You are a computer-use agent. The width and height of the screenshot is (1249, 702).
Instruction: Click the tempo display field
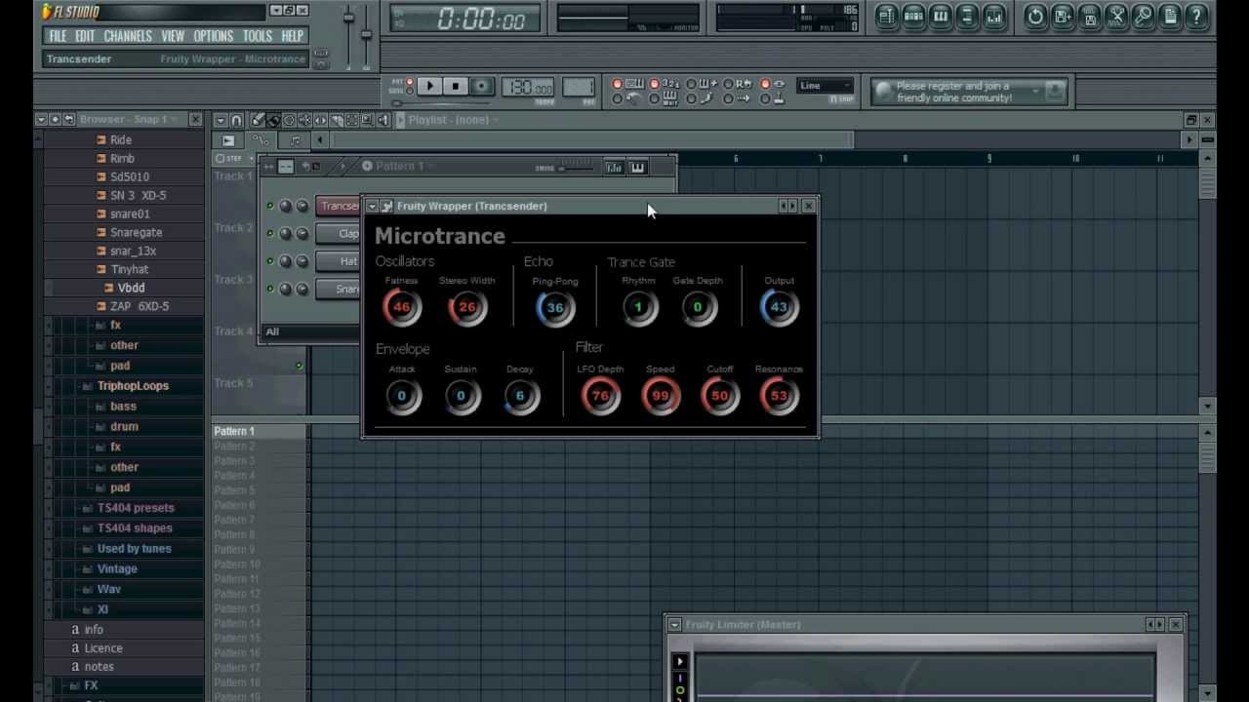coord(529,88)
